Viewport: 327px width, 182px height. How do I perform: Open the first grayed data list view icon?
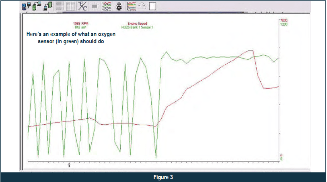tap(60, 6)
